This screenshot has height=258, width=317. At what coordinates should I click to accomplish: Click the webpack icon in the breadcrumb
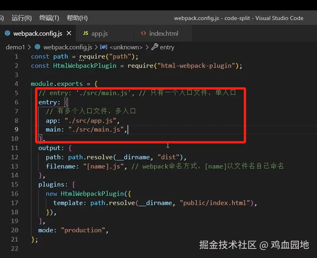coord(37,47)
